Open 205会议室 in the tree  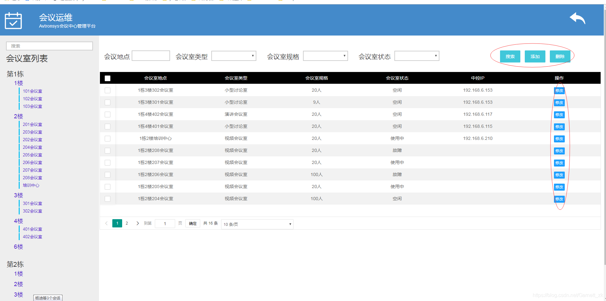(x=32, y=155)
